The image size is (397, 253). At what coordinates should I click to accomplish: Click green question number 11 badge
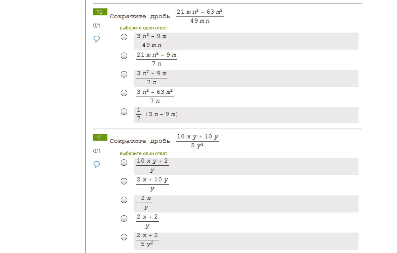coord(100,137)
